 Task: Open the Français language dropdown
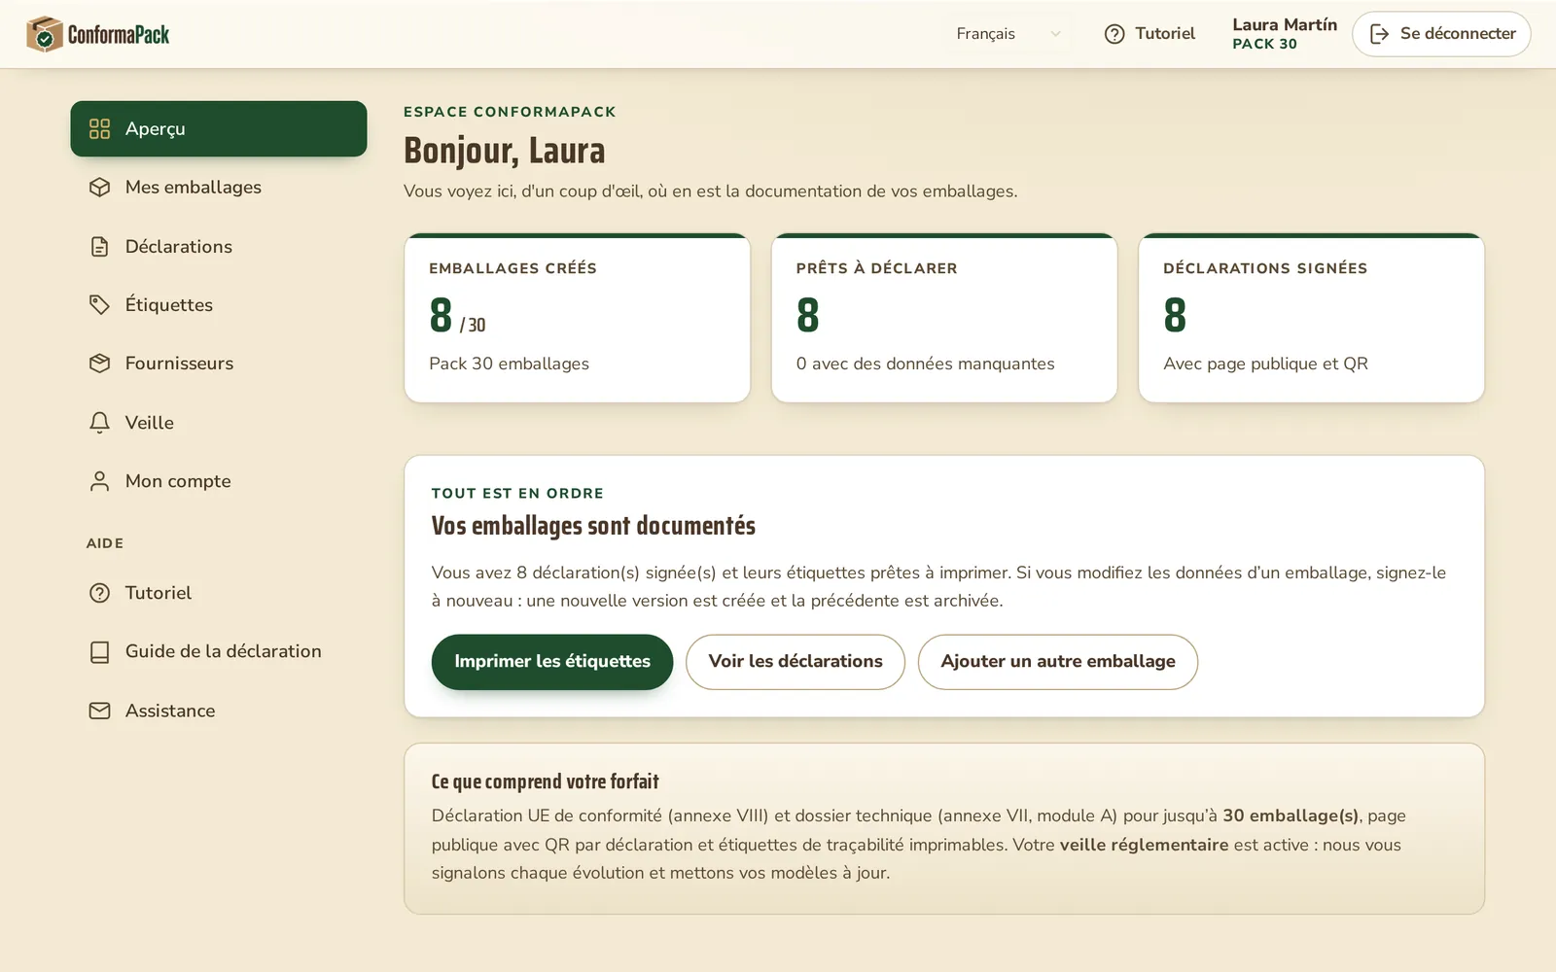(1008, 34)
